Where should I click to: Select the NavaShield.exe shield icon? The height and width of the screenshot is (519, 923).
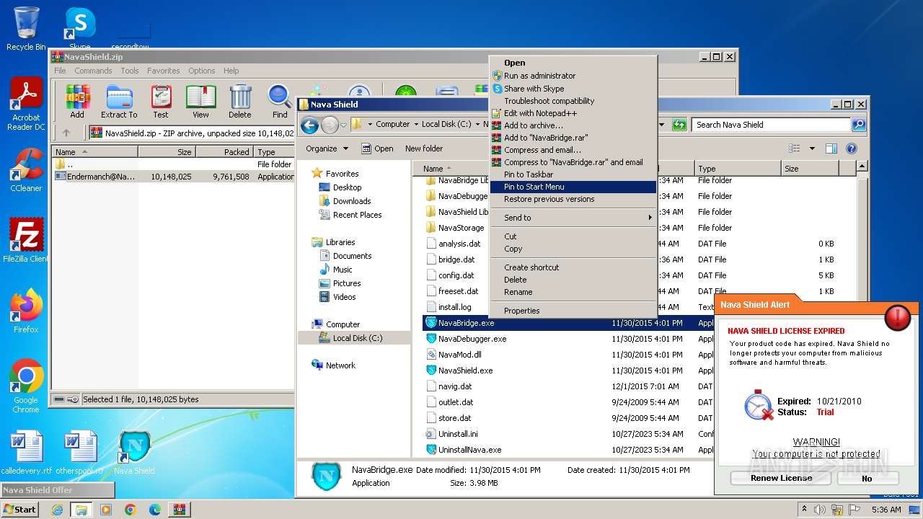point(431,370)
